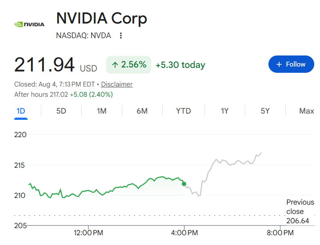320x245 pixels.
Task: Show the YTD chart range
Action: click(184, 111)
